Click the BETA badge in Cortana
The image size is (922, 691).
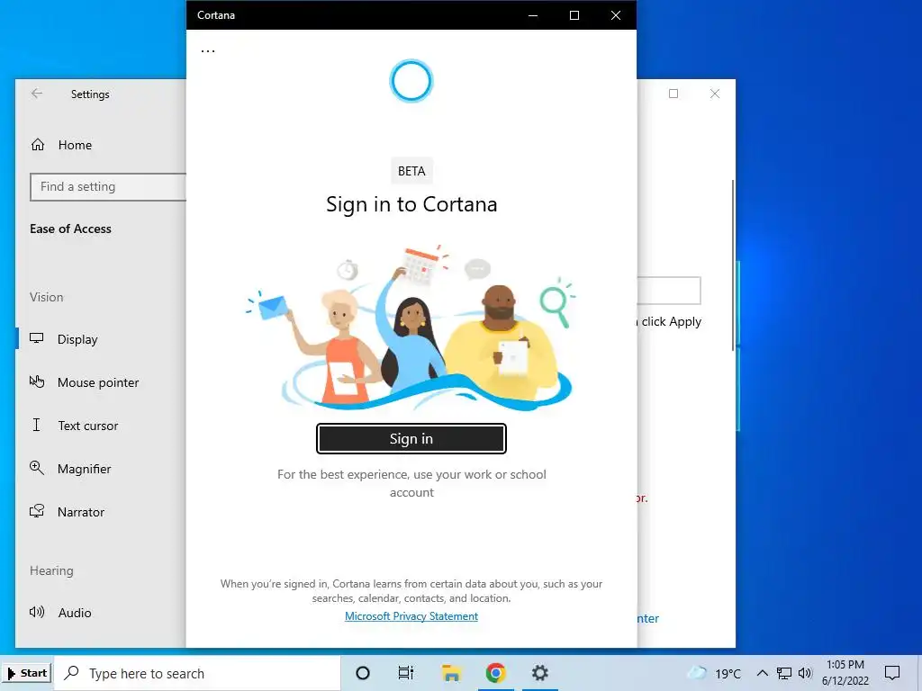pyautogui.click(x=411, y=171)
